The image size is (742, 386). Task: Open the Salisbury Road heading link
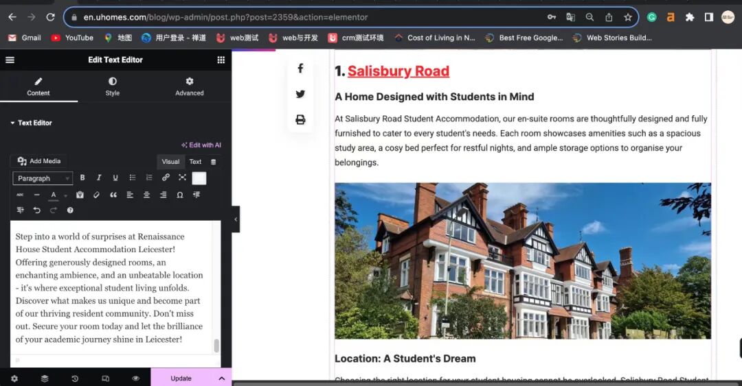click(x=398, y=71)
